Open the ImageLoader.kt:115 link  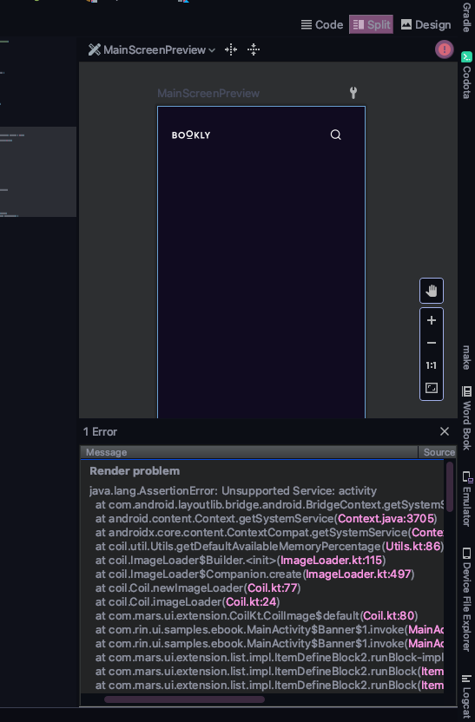(331, 560)
